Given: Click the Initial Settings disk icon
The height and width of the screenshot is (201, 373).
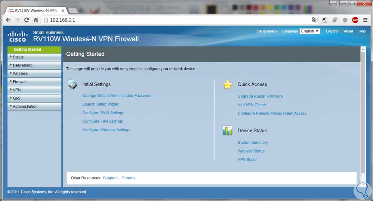Looking at the screenshot, I should click(72, 84).
